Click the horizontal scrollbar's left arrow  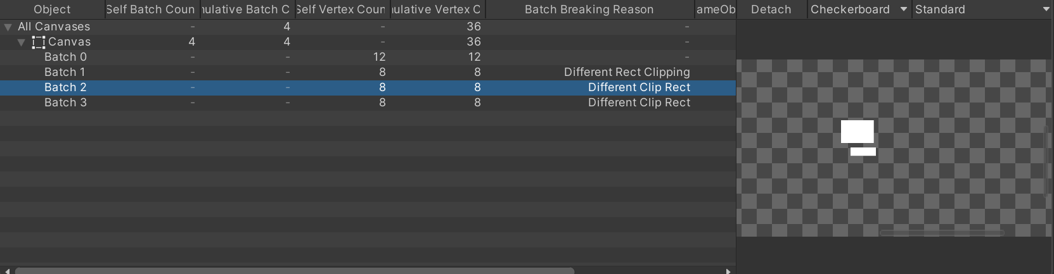click(7, 271)
